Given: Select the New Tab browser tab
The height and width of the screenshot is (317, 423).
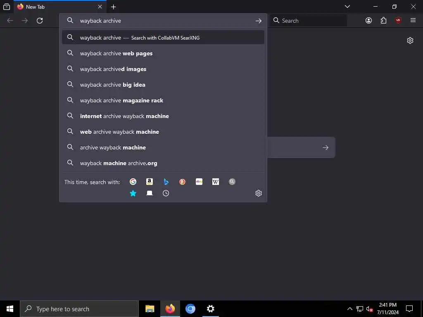Looking at the screenshot, I should [x=60, y=7].
